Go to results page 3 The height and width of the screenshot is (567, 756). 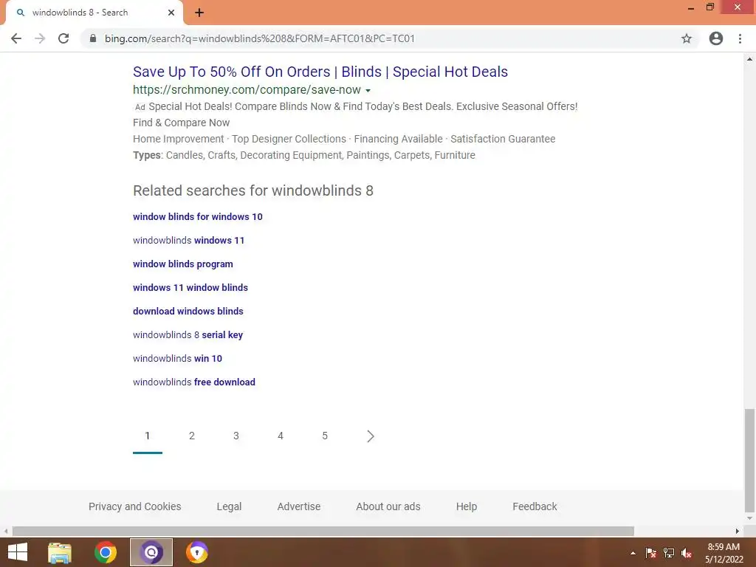click(x=236, y=436)
